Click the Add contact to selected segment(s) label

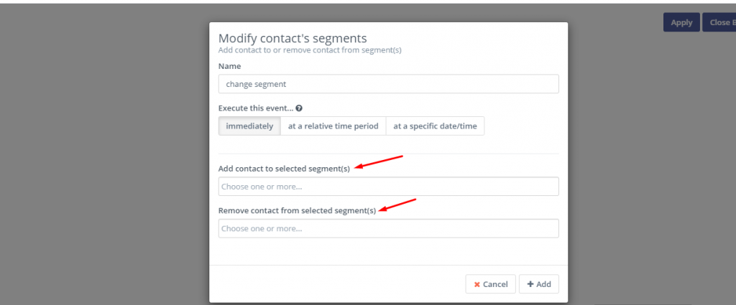pyautogui.click(x=284, y=169)
